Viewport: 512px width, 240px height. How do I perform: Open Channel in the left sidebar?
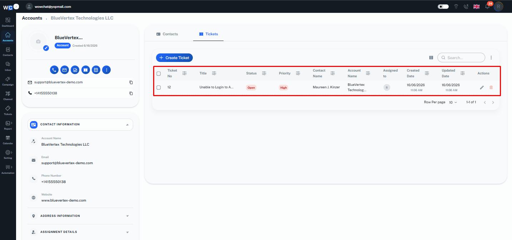coord(8,95)
